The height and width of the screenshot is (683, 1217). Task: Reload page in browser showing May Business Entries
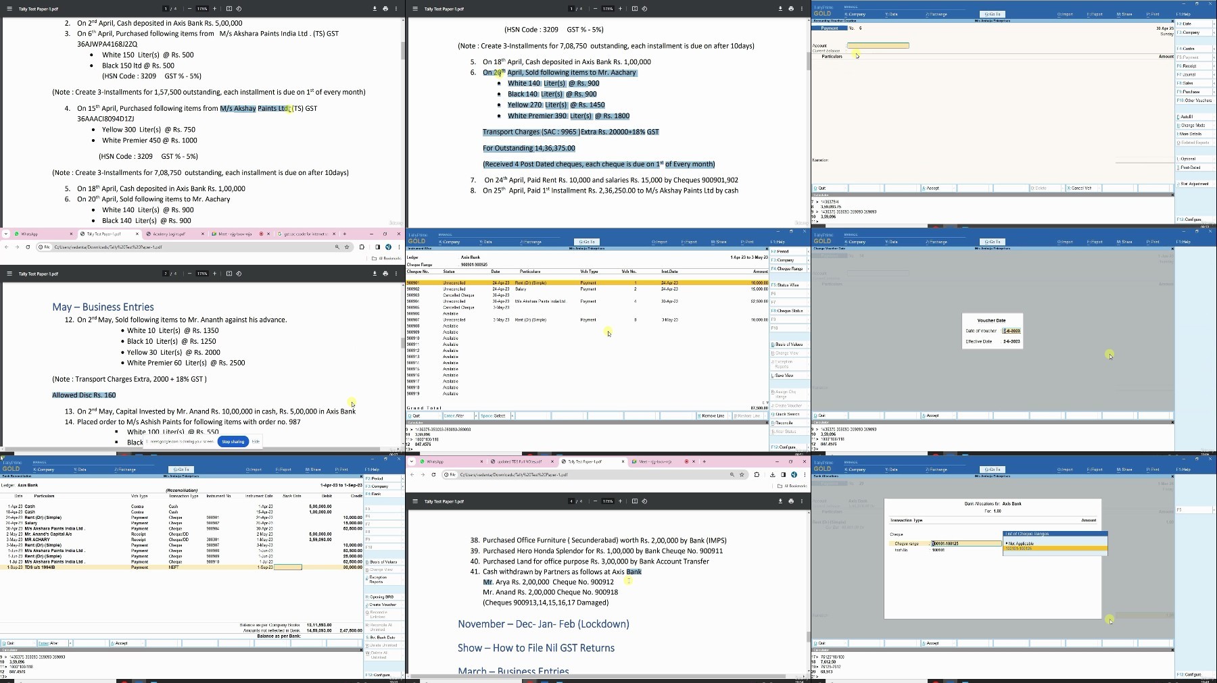click(x=28, y=247)
